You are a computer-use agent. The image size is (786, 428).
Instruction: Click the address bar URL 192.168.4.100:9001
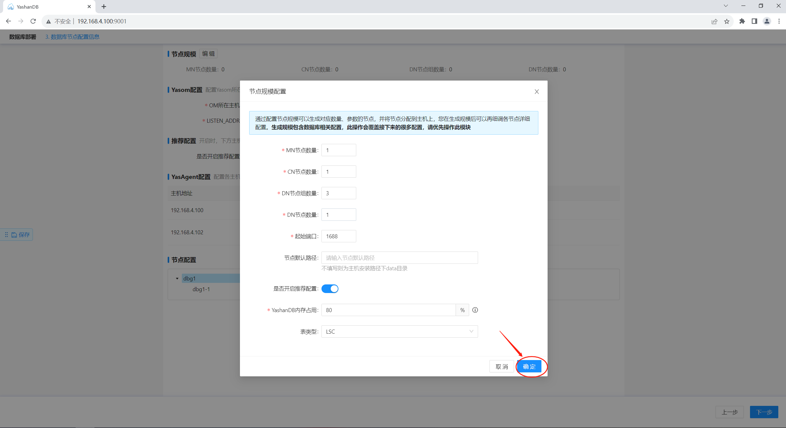[x=102, y=21]
